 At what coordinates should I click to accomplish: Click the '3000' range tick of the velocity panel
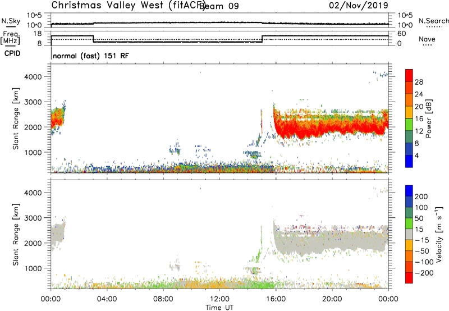pyautogui.click(x=33, y=218)
